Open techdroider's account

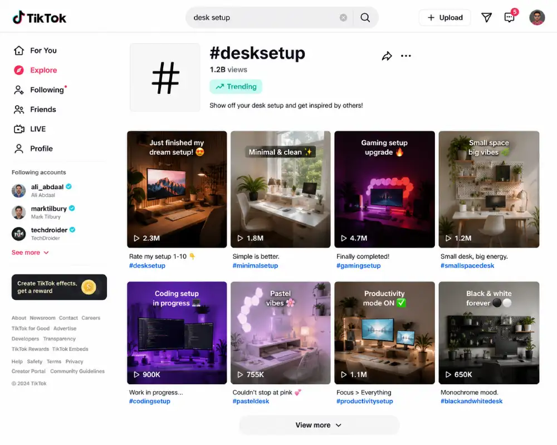[43, 234]
